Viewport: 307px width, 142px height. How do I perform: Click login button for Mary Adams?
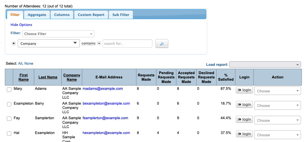pyautogui.click(x=244, y=90)
